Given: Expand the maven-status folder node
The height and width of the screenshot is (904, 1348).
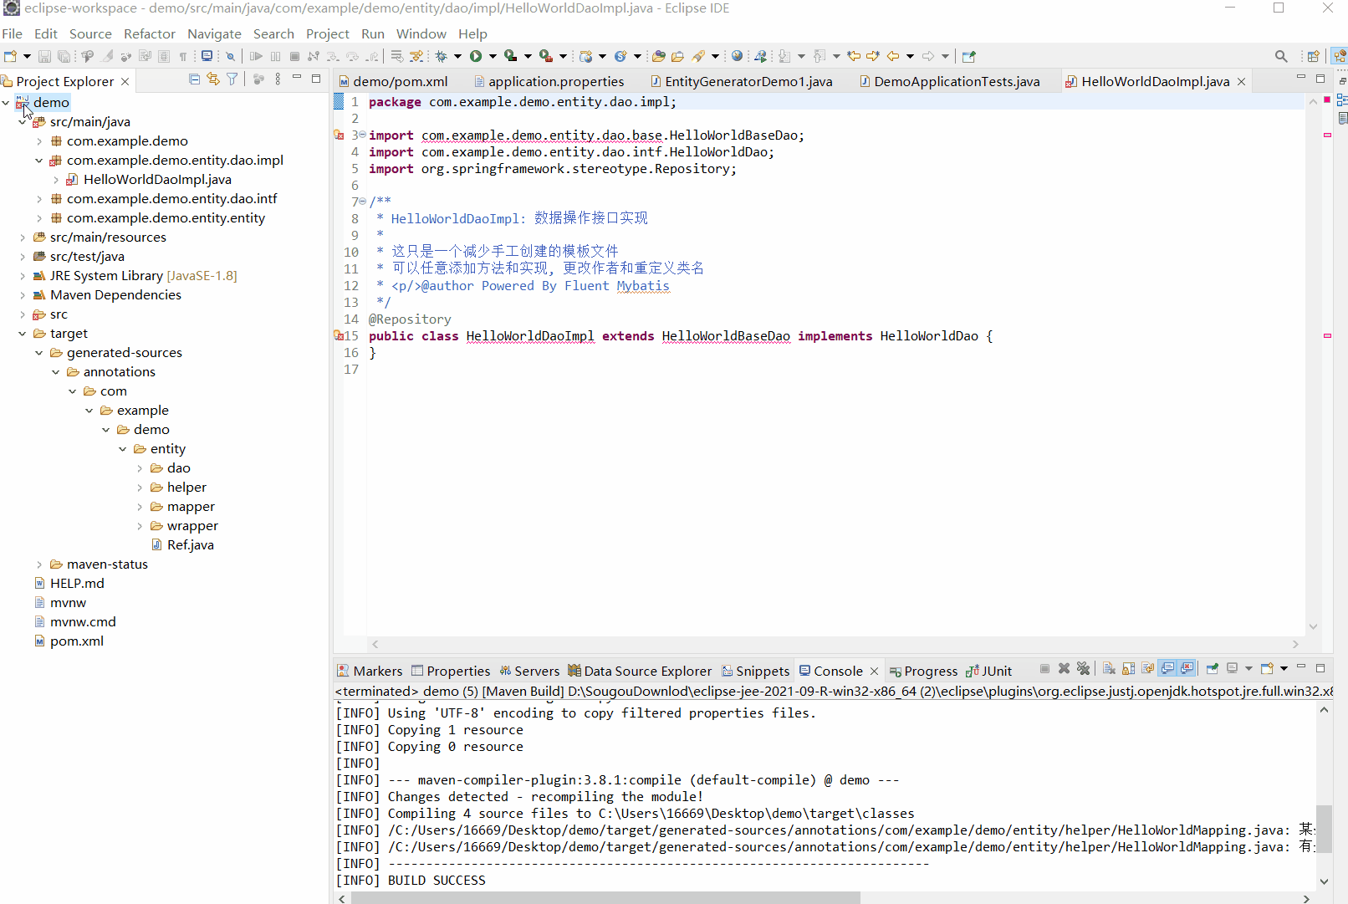Looking at the screenshot, I should point(39,564).
